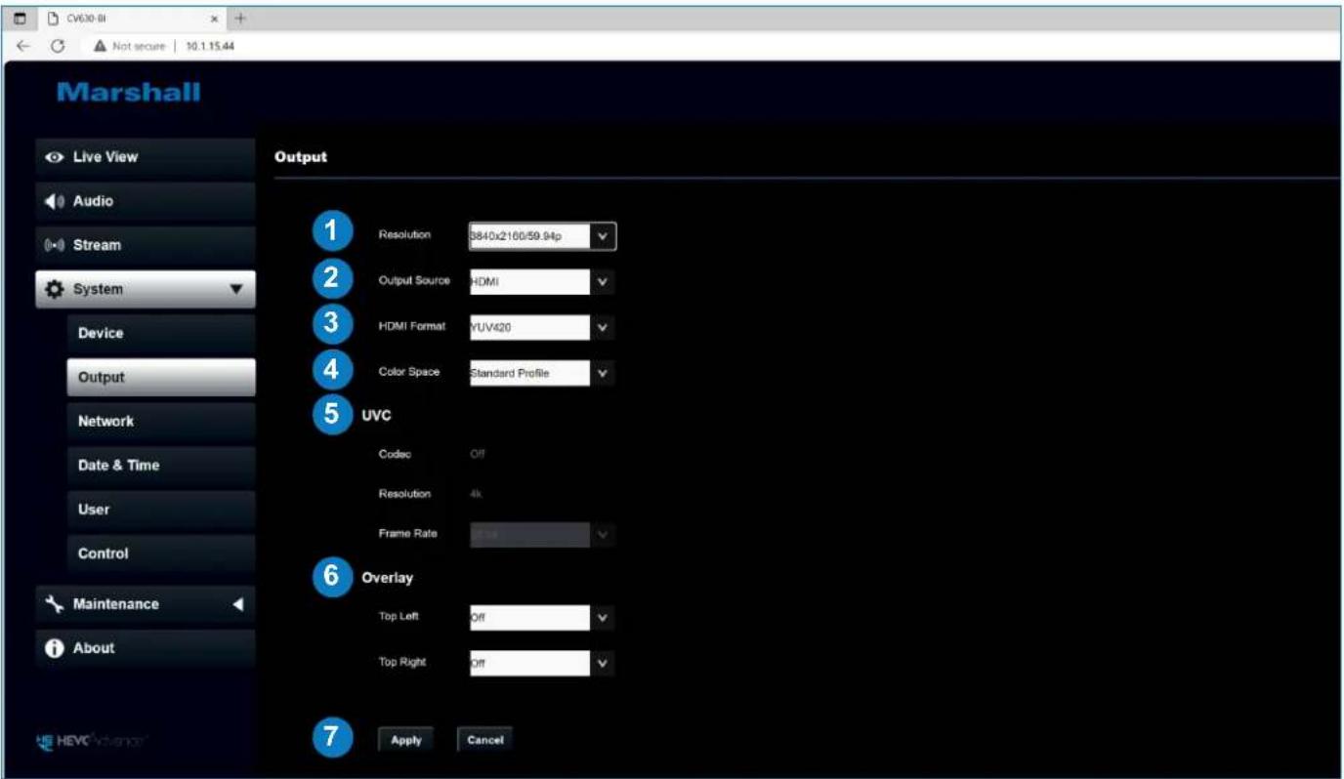This screenshot has height=779, width=1344.
Task: Click the speaker icon beside Audio
Action: (x=53, y=201)
